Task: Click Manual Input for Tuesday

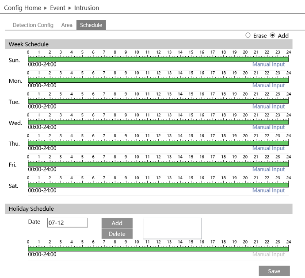Action: pos(268,107)
